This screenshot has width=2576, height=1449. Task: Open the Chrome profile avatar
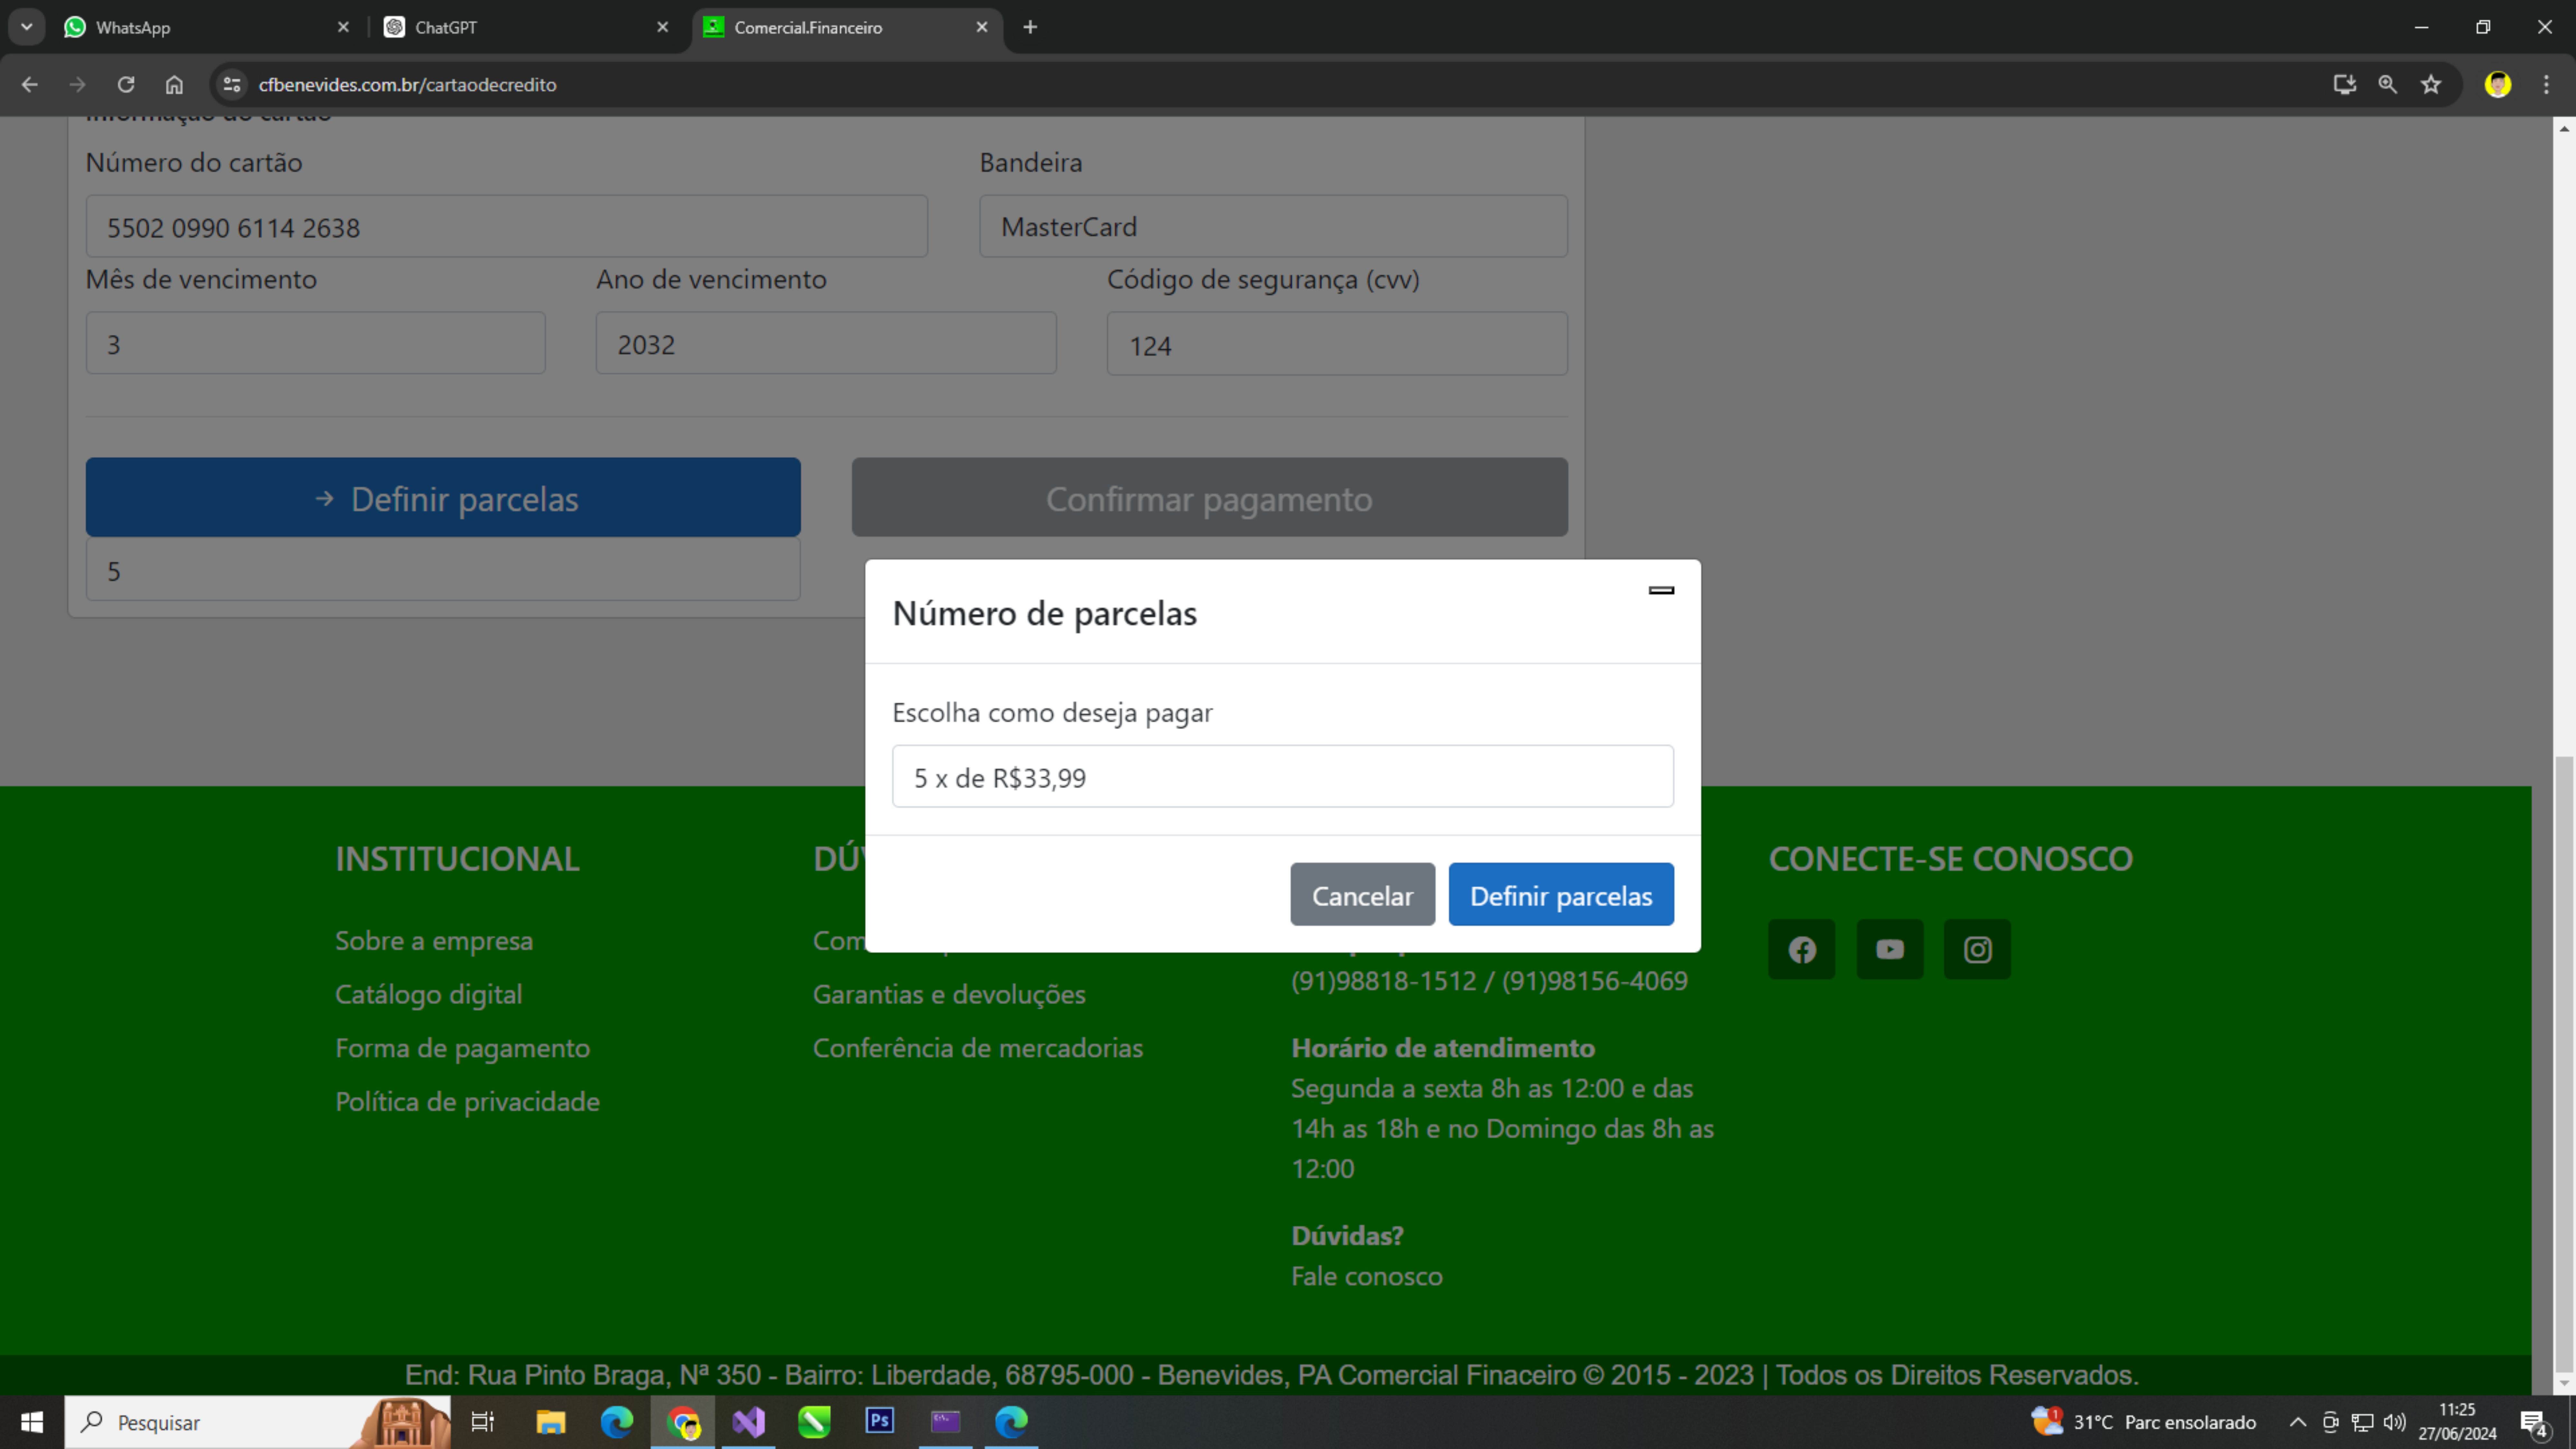click(2498, 85)
